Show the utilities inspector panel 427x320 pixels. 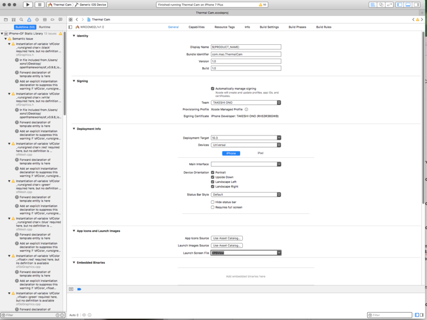coord(416,5)
